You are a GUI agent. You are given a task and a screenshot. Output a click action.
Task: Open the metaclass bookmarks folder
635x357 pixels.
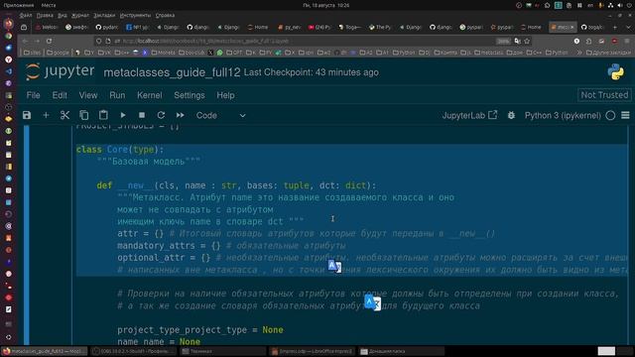coord(488,53)
